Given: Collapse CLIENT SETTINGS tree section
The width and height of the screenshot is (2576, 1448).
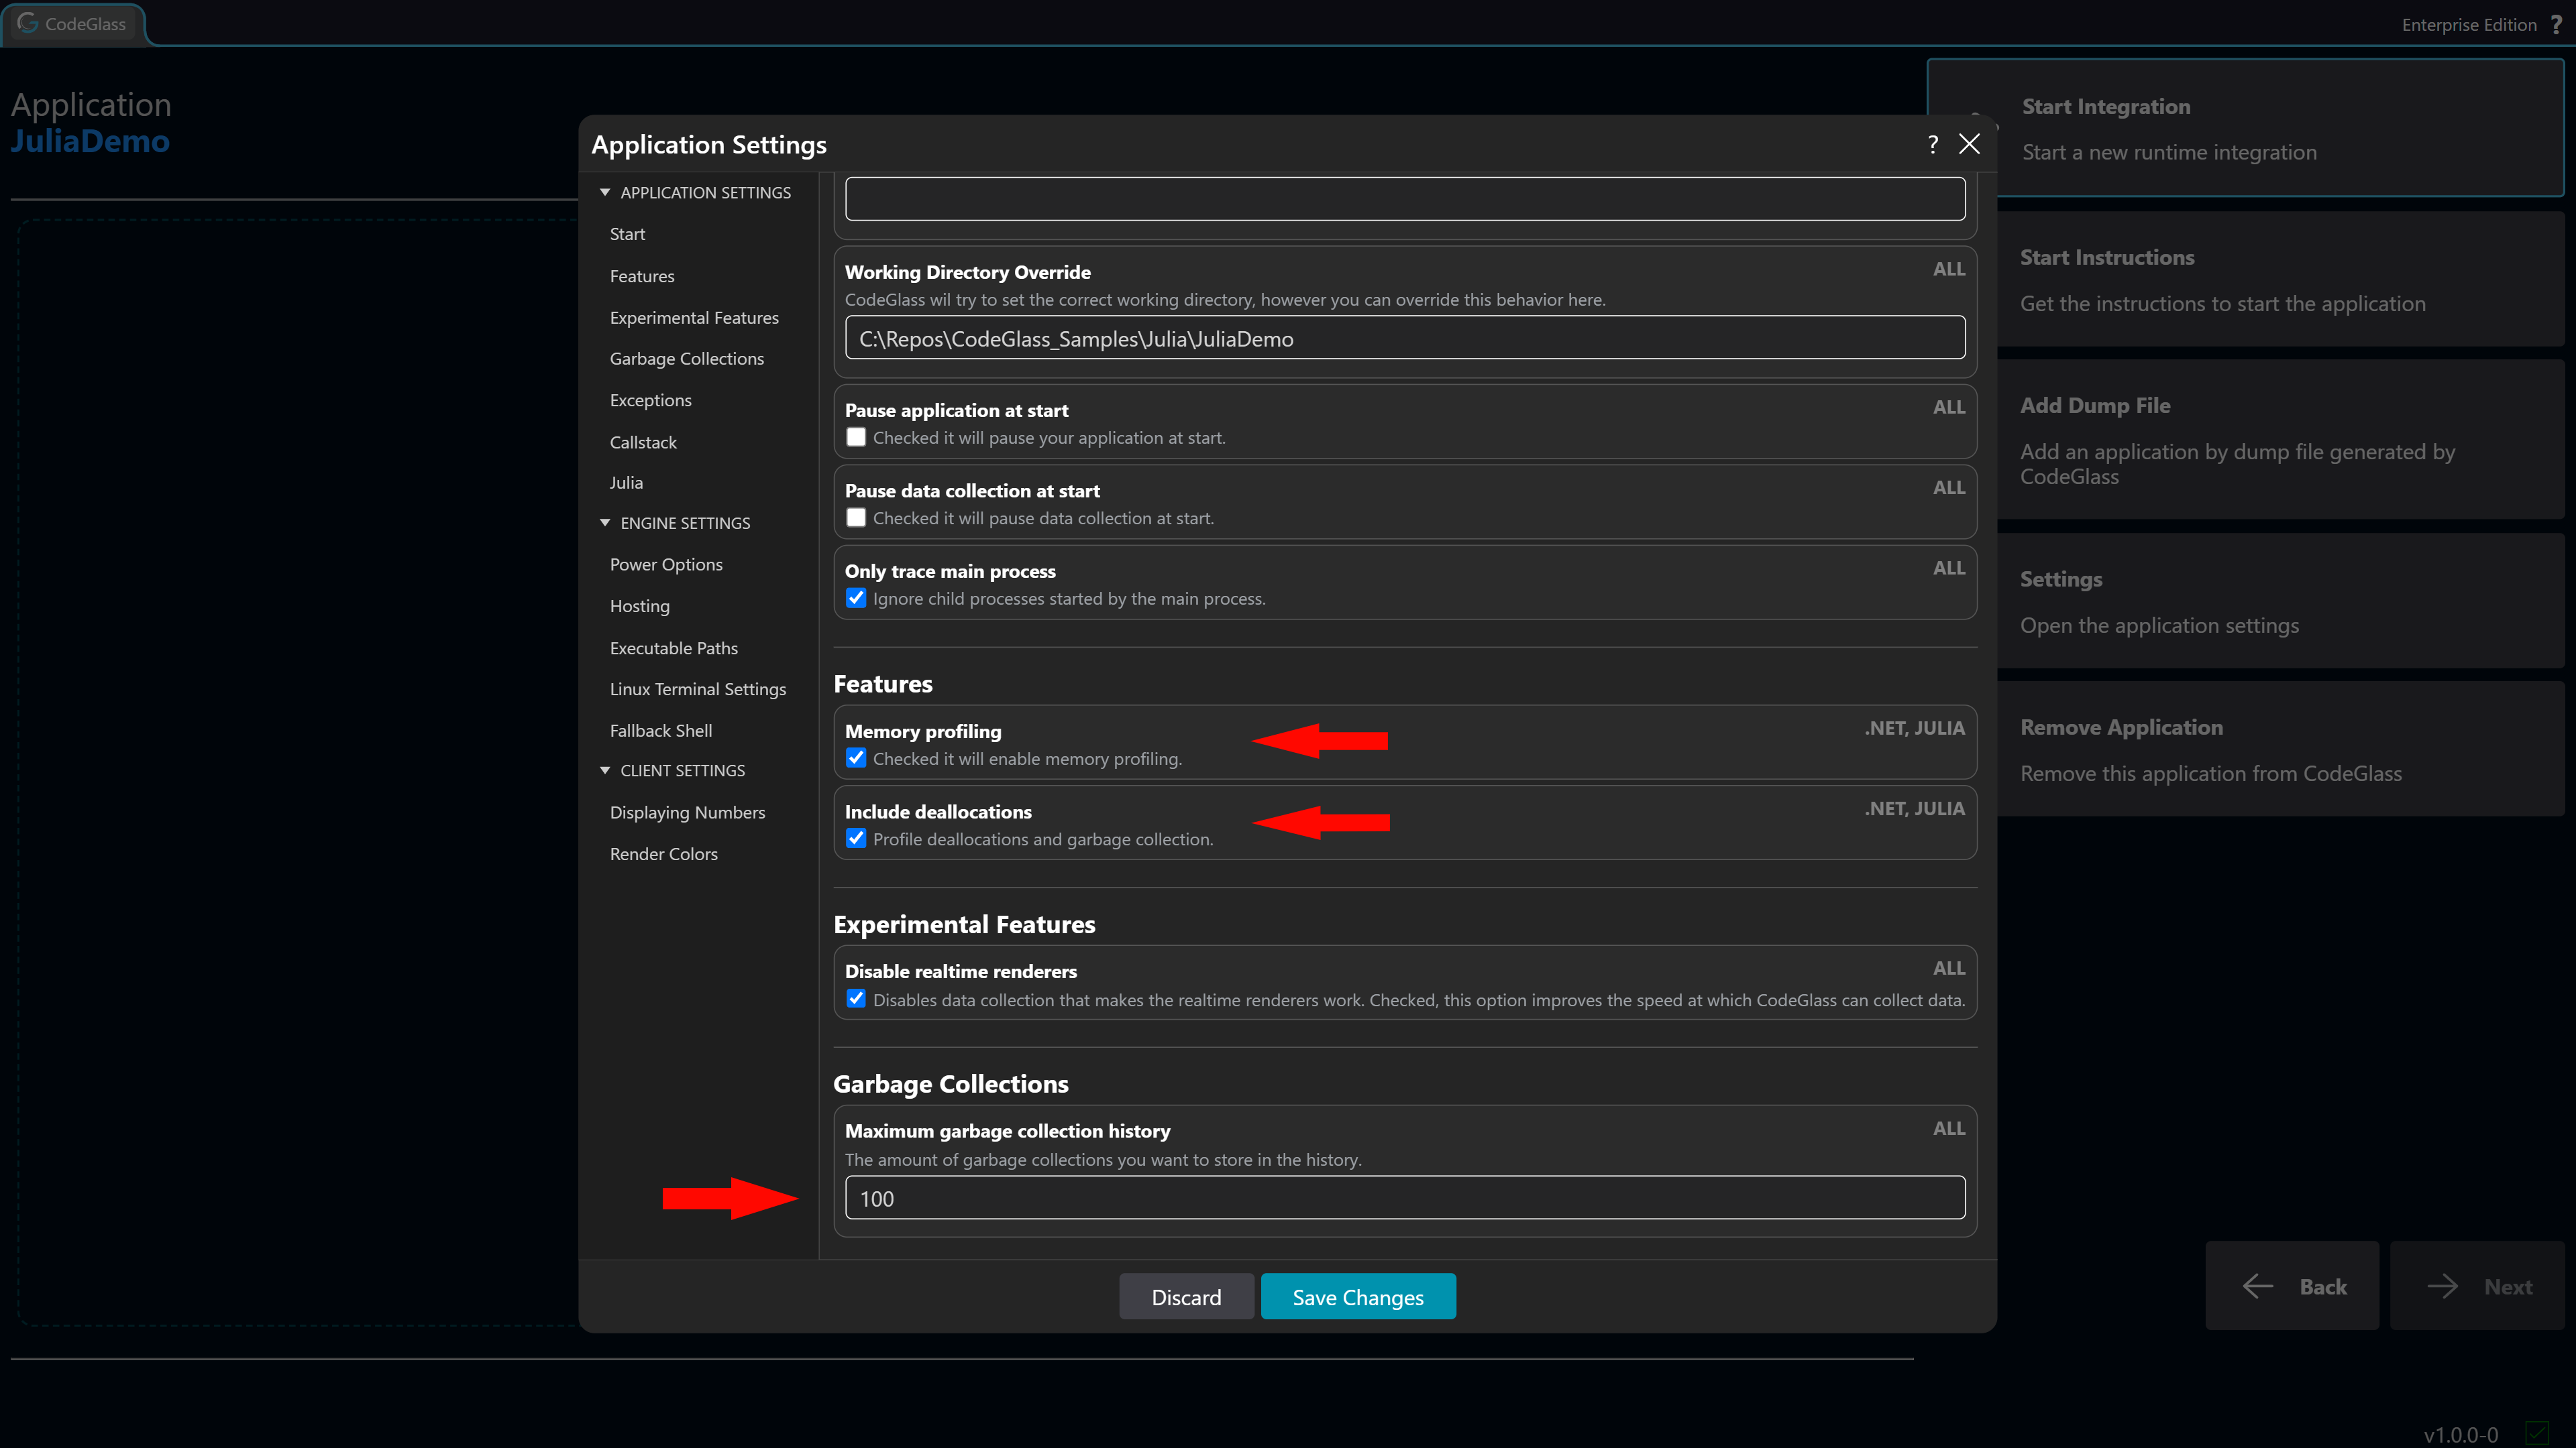Looking at the screenshot, I should 605,770.
